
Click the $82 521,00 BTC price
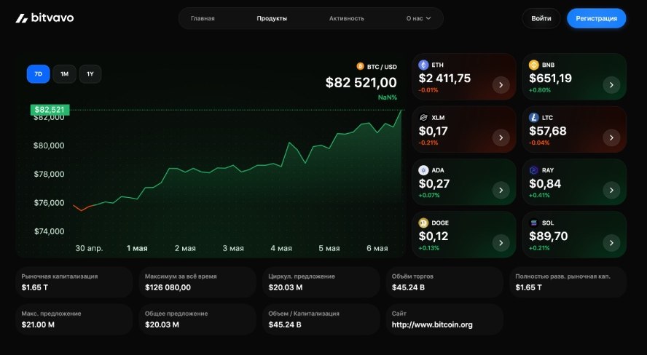361,82
